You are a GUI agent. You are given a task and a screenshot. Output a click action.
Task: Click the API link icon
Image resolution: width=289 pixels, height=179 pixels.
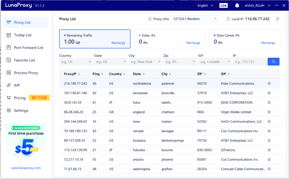click(x=9, y=85)
